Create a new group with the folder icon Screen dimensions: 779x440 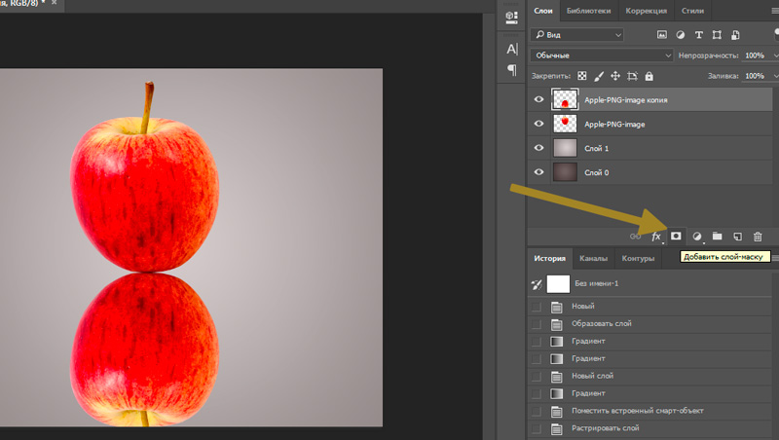[x=718, y=237]
